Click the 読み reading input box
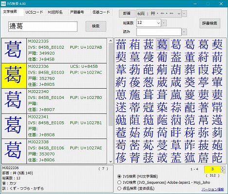This screenshot has width=228, height=194. [159, 32]
